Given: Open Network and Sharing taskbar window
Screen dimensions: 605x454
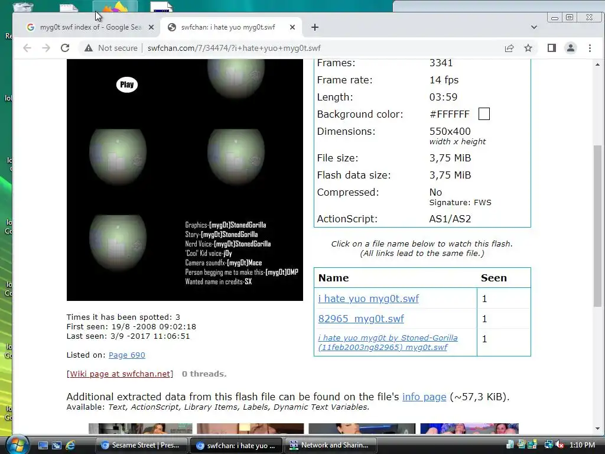Looking at the screenshot, I should coord(331,445).
